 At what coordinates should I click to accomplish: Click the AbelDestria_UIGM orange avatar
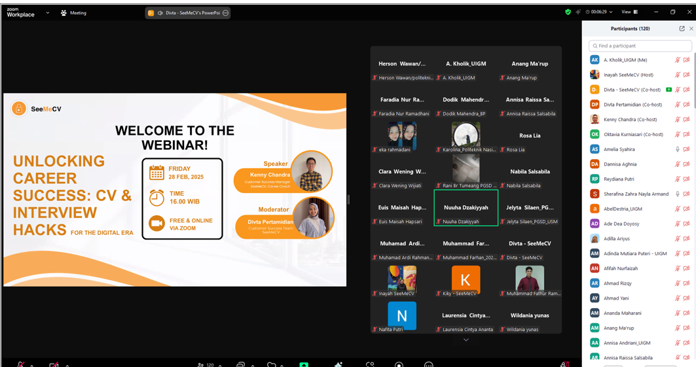pyautogui.click(x=595, y=209)
